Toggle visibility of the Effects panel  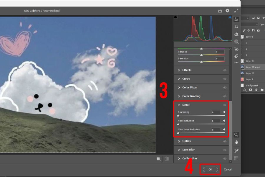(x=225, y=70)
